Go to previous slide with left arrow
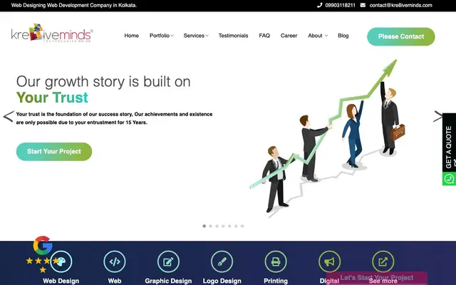The width and height of the screenshot is (456, 285). coord(9,116)
